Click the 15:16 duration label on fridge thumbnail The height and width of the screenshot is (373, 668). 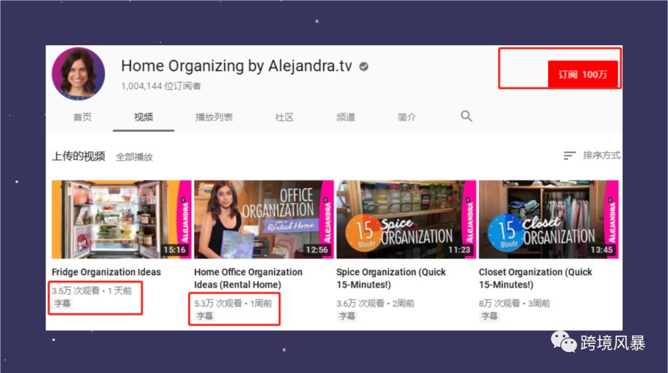coord(174,250)
